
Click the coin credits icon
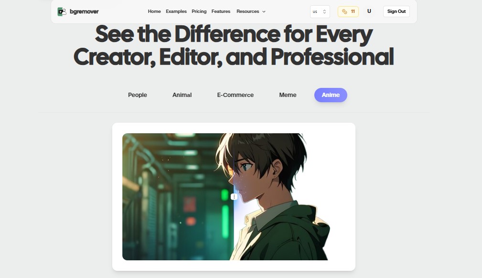[344, 11]
